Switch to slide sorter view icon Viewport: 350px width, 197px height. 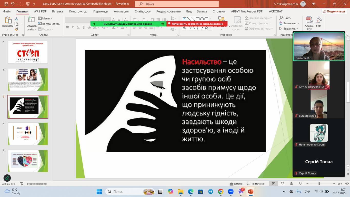coord(282,184)
